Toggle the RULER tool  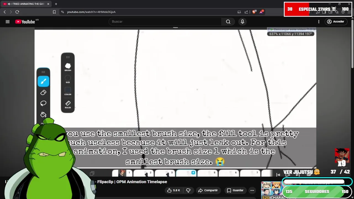click(68, 104)
